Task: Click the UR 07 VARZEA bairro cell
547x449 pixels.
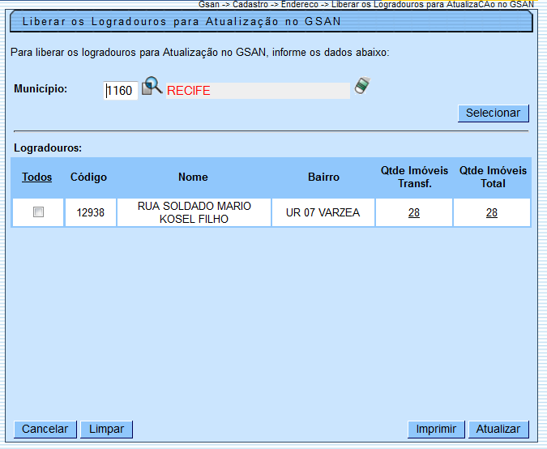Action: click(x=323, y=212)
